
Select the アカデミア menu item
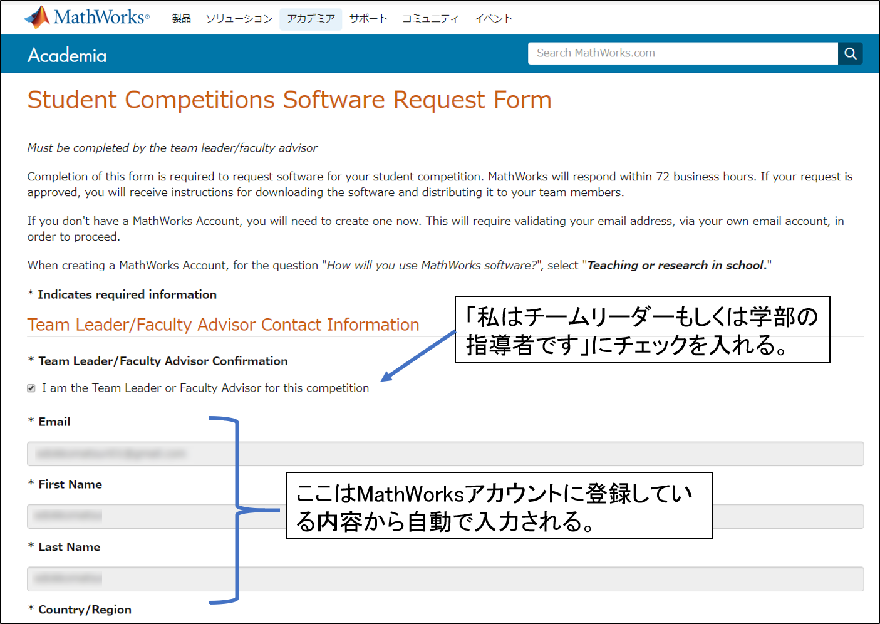point(311,19)
